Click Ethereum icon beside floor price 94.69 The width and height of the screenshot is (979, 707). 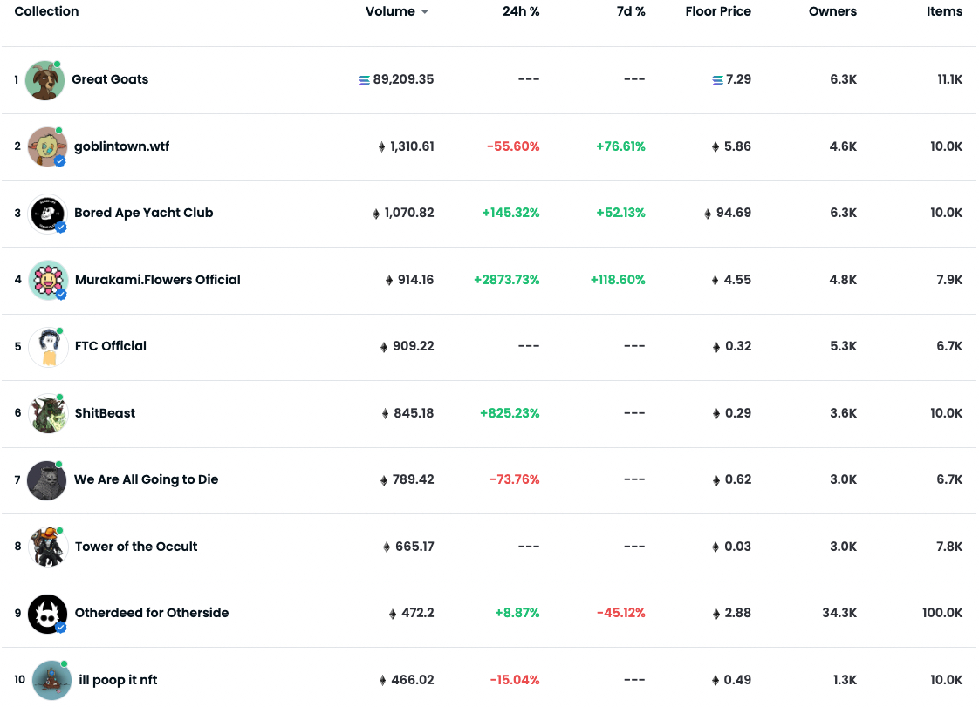click(708, 214)
